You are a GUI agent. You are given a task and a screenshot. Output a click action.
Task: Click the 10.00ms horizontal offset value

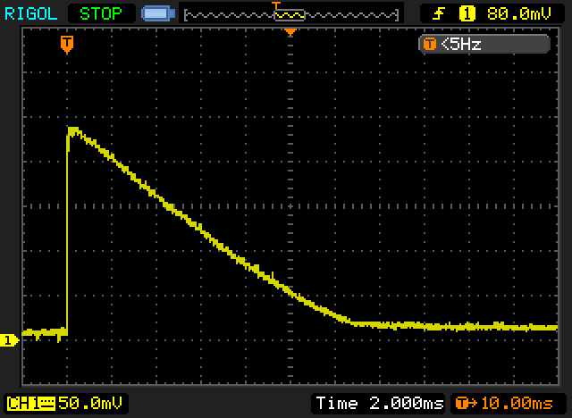(x=517, y=404)
